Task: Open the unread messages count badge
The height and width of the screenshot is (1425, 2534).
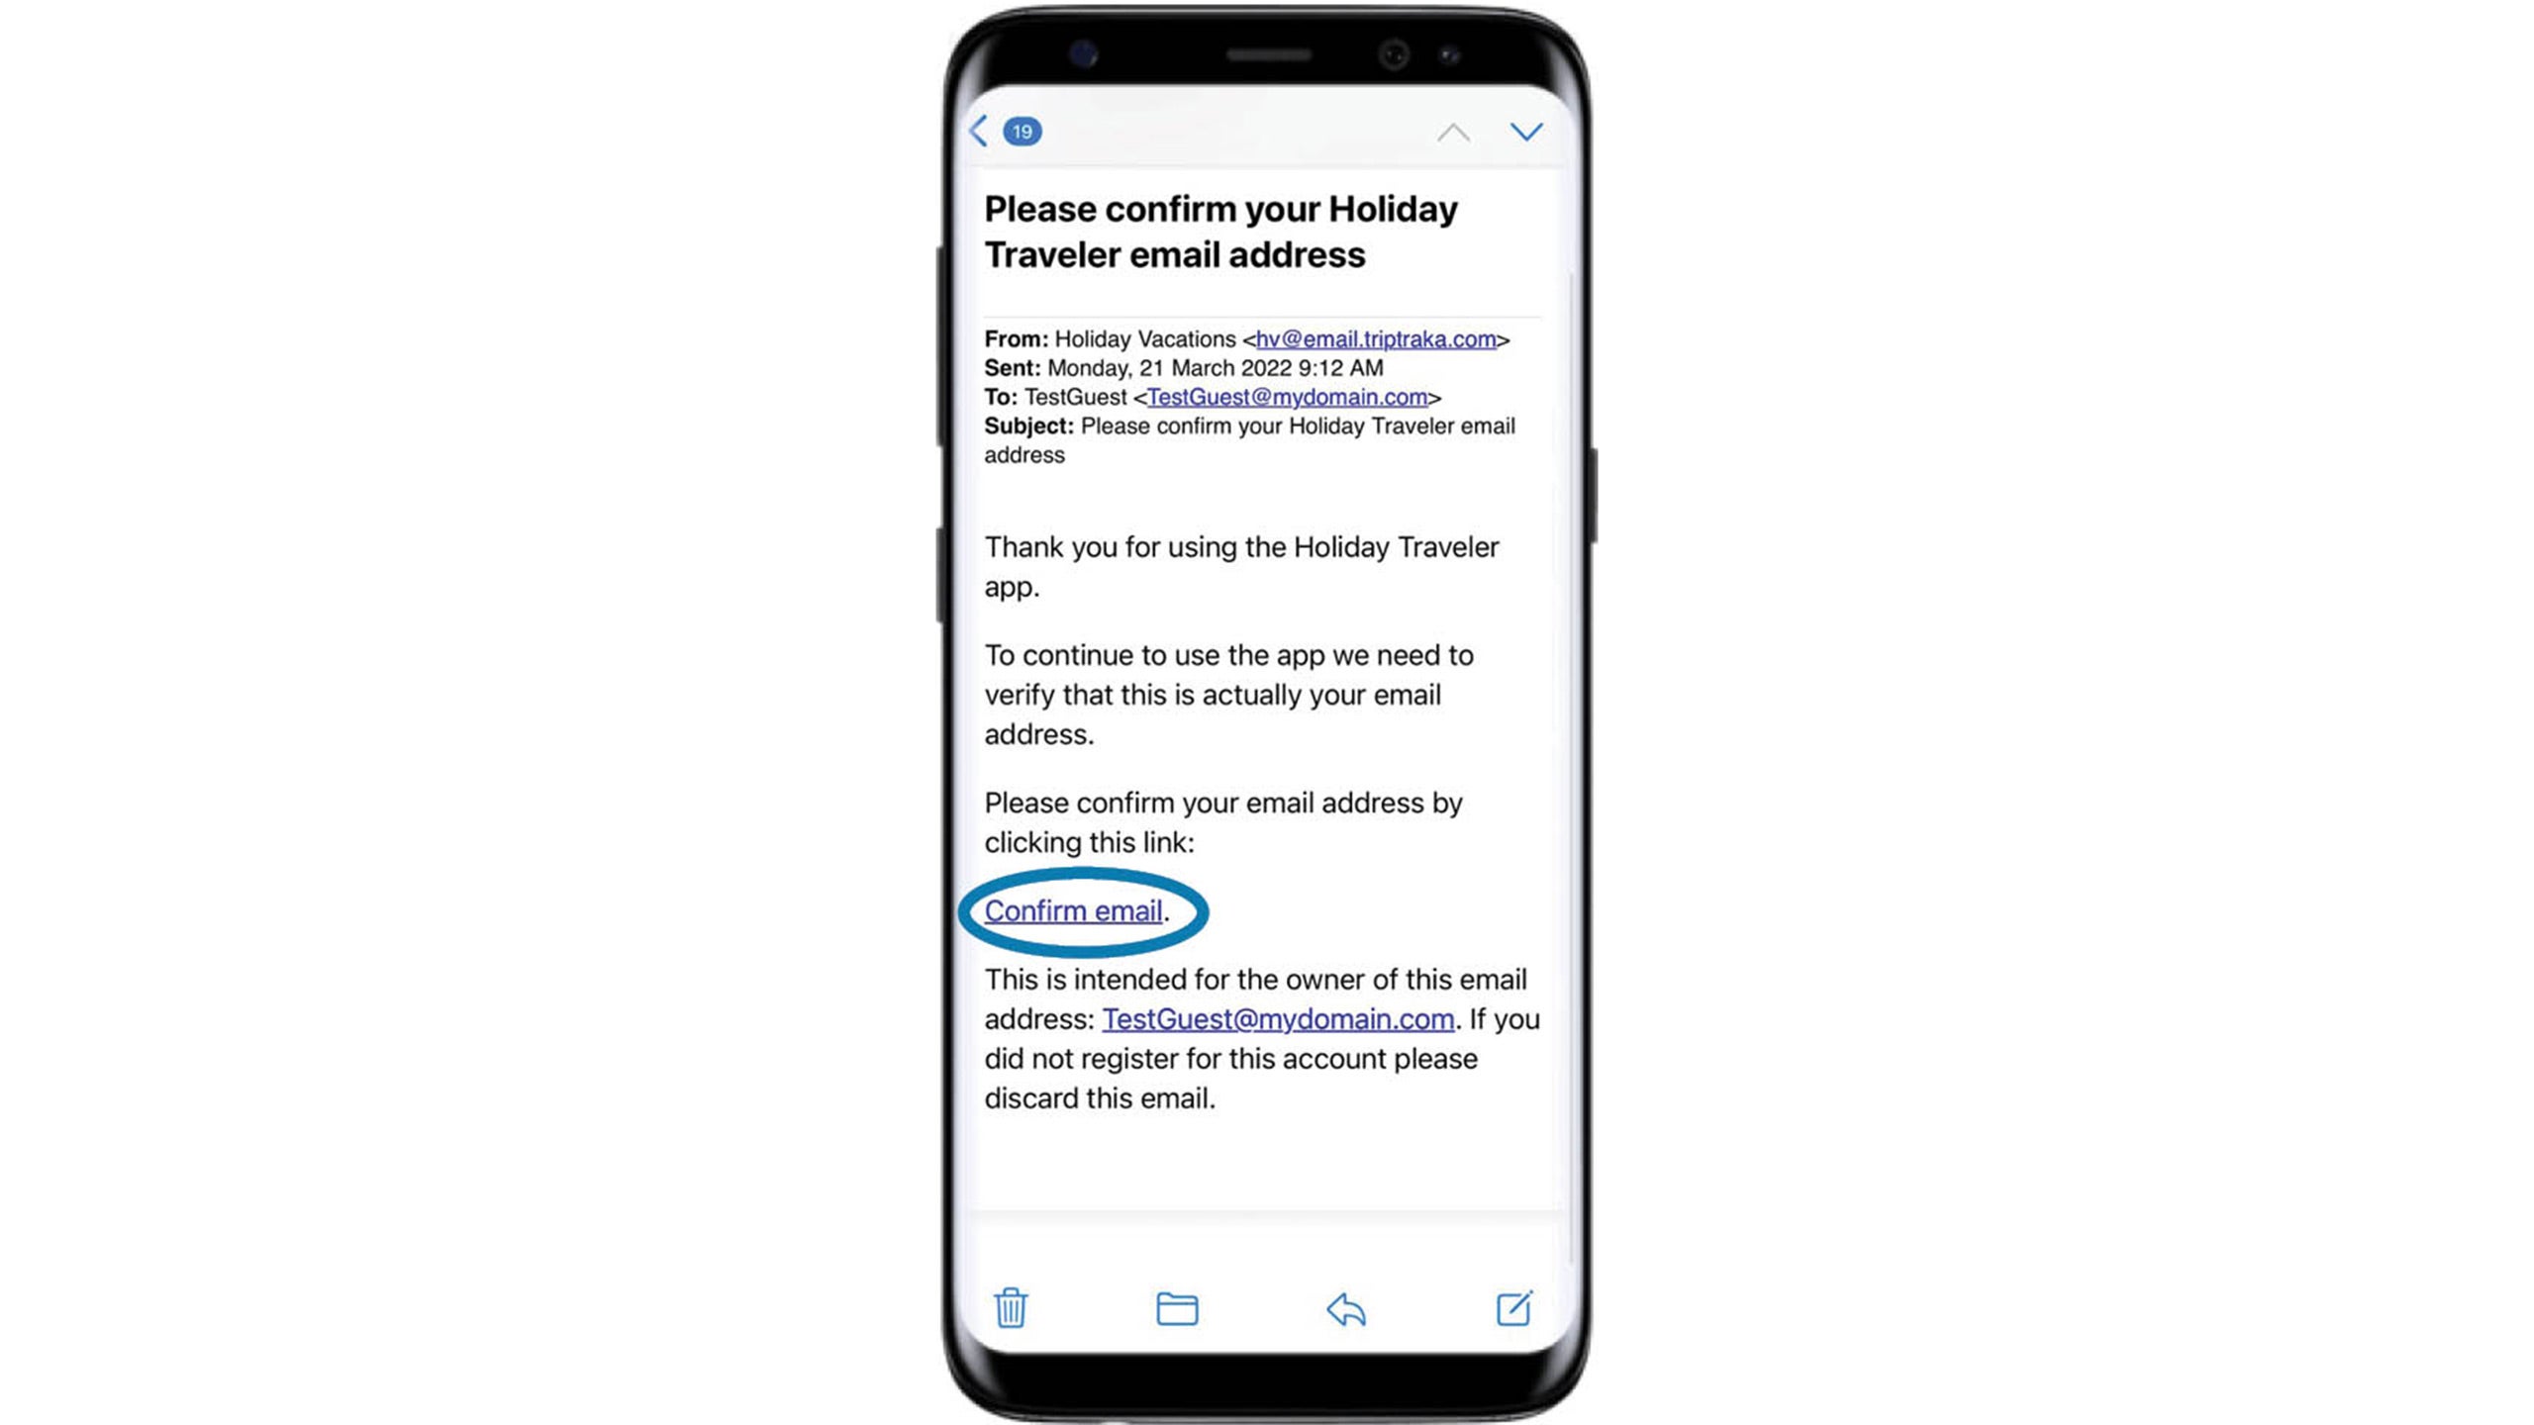Action: [x=1022, y=131]
